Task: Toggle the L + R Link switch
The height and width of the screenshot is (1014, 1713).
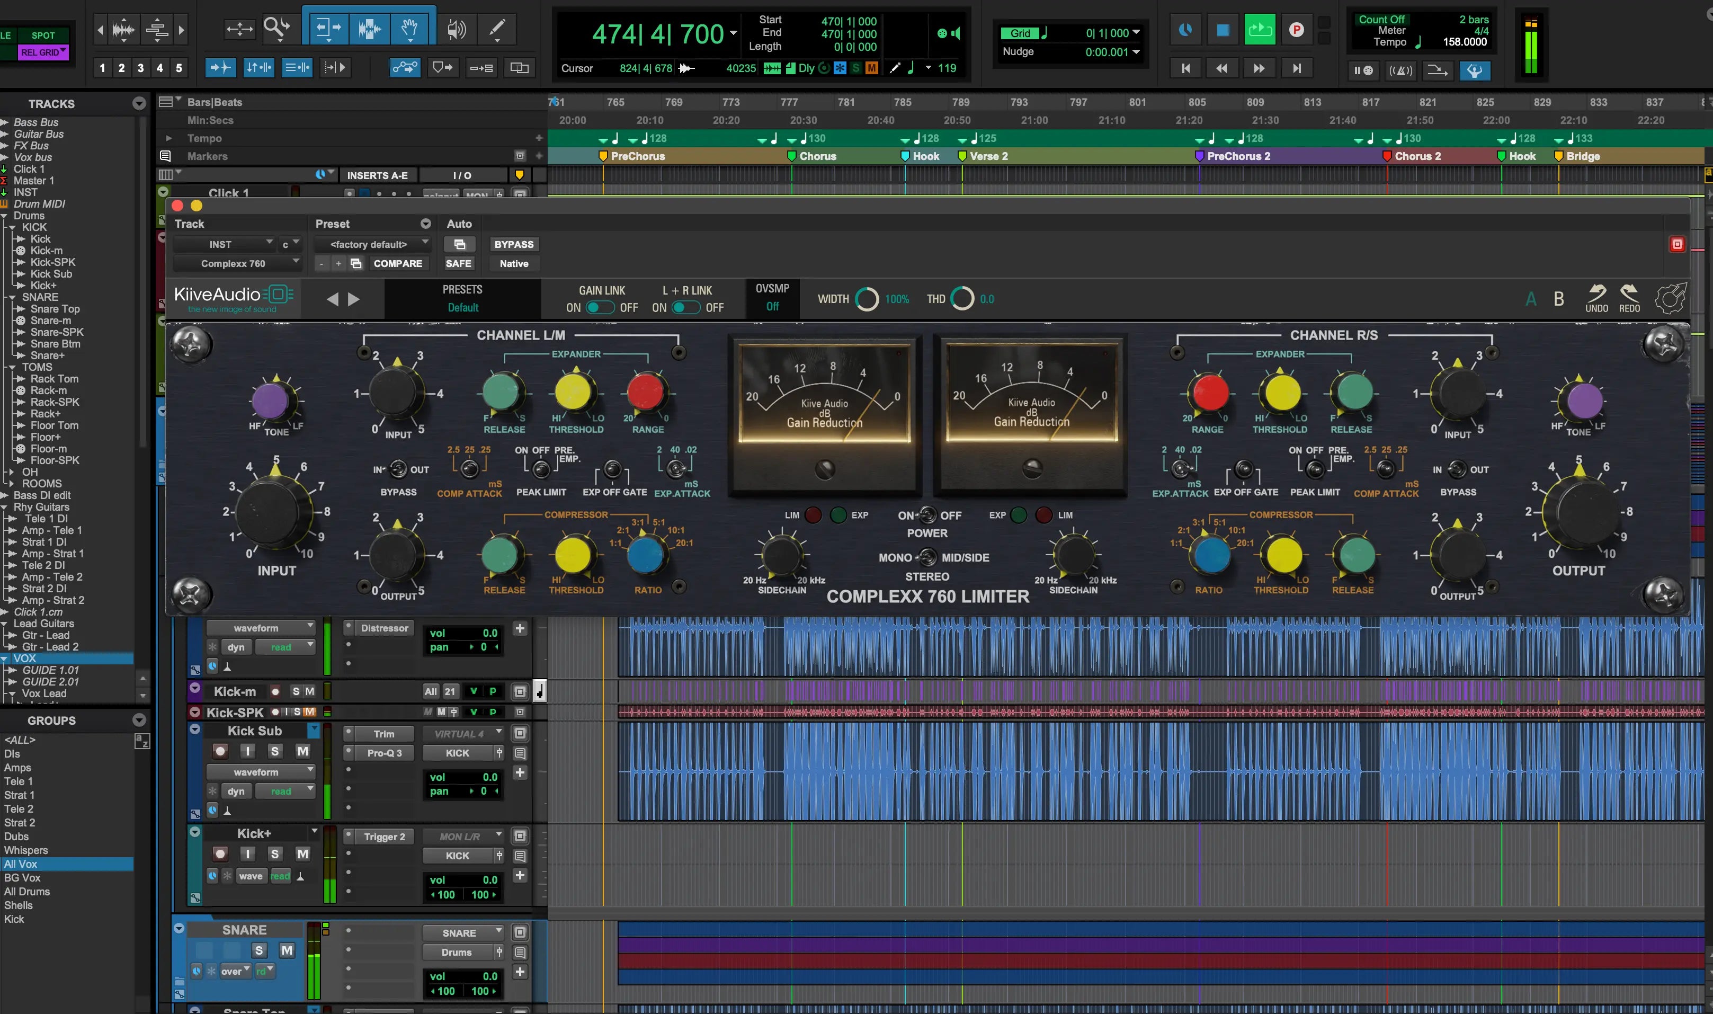Action: pyautogui.click(x=686, y=307)
